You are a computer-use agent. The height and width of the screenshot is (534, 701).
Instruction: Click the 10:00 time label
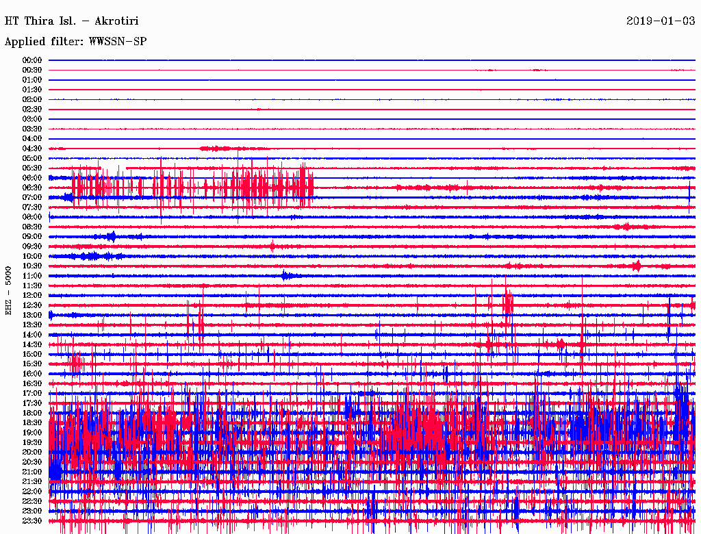click(x=32, y=256)
